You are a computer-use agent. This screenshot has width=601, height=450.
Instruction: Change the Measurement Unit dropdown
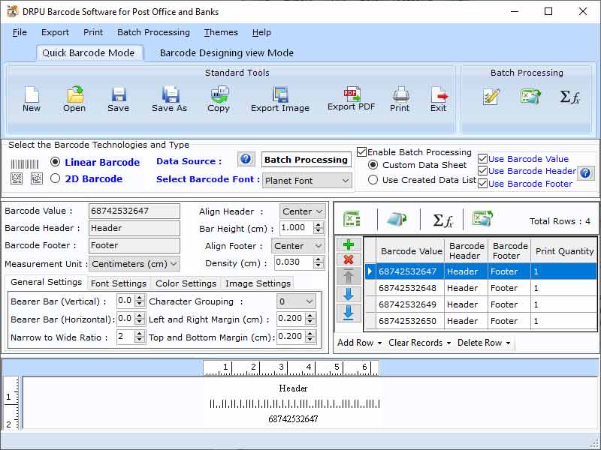point(133,262)
